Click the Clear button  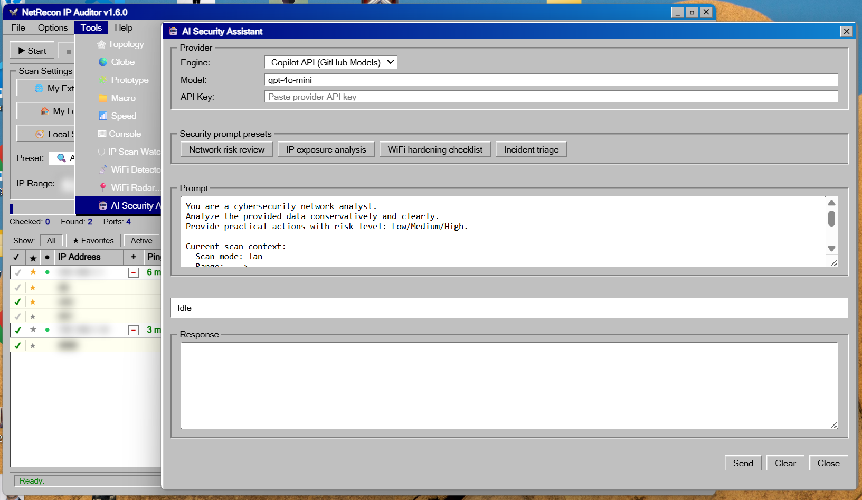tap(785, 463)
